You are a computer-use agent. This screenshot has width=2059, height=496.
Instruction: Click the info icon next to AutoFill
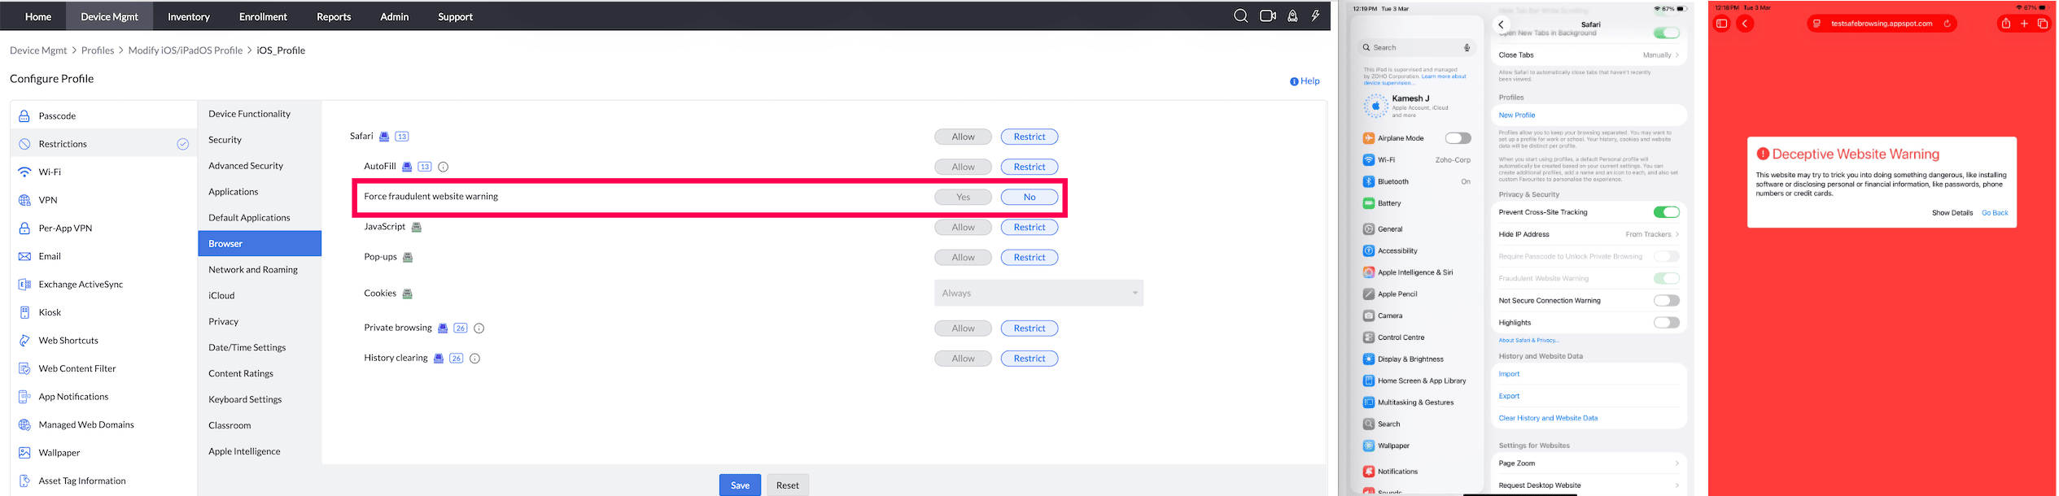[444, 167]
